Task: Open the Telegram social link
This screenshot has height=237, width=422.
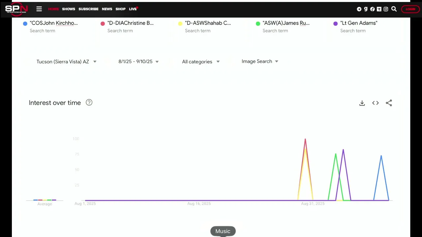Action: pyautogui.click(x=359, y=9)
